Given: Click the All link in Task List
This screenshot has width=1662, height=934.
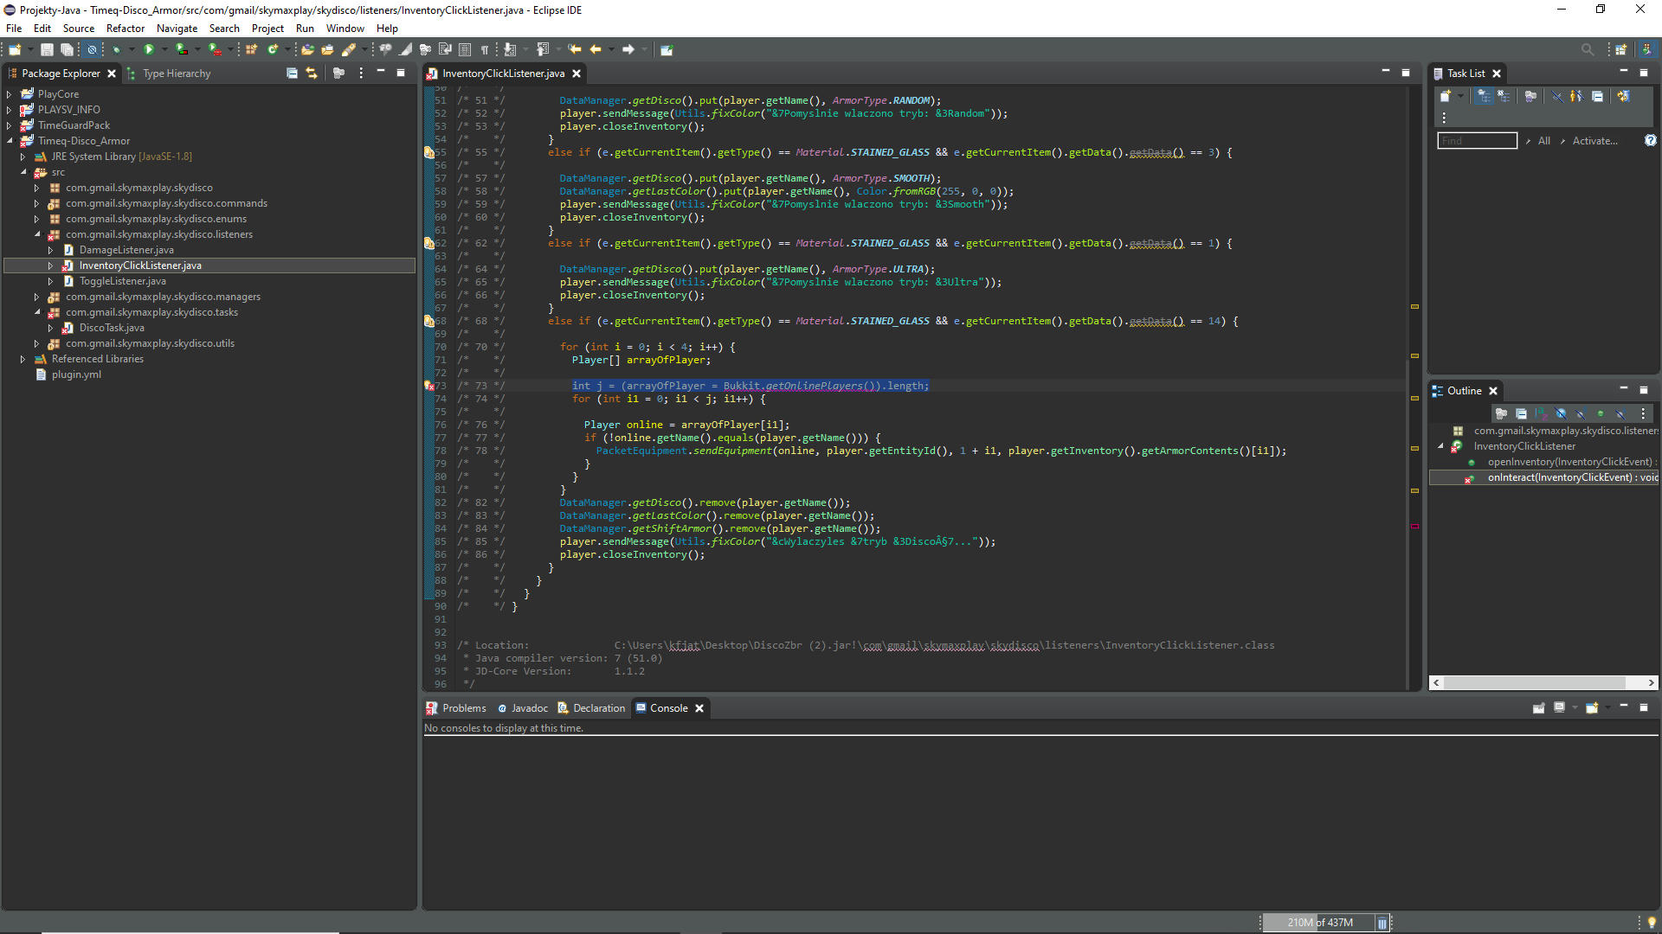Looking at the screenshot, I should click(1544, 140).
